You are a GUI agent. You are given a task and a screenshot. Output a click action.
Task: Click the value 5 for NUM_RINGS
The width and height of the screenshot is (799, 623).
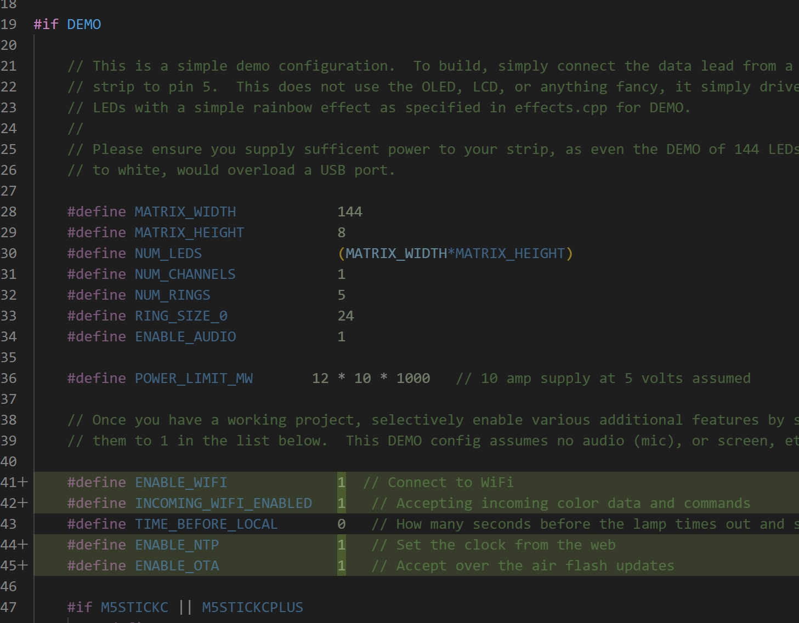(342, 295)
